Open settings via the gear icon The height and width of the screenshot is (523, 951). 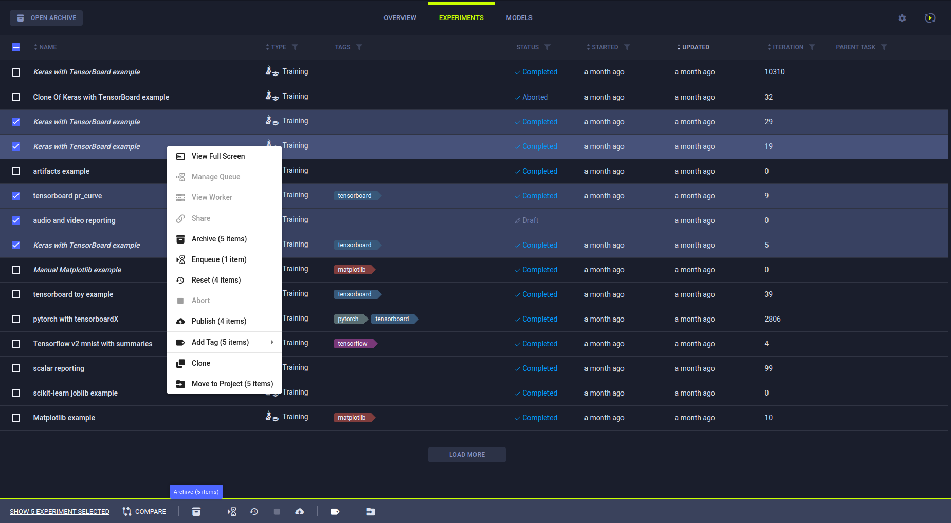tap(902, 18)
